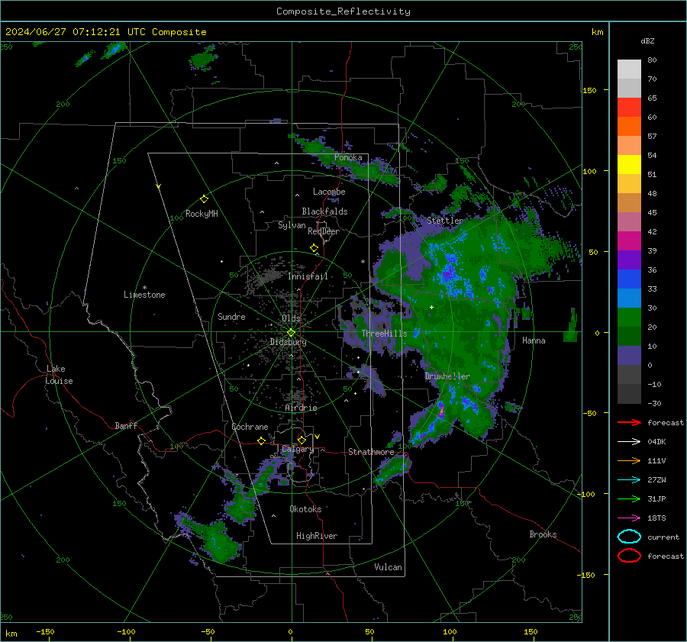Image resolution: width=687 pixels, height=642 pixels.
Task: Click the Drumheller city label
Action: coord(447,376)
